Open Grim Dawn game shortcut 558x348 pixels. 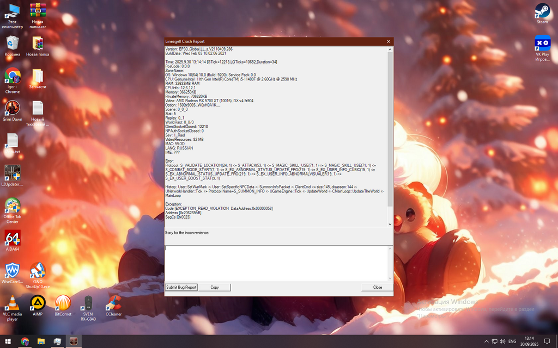[12, 108]
